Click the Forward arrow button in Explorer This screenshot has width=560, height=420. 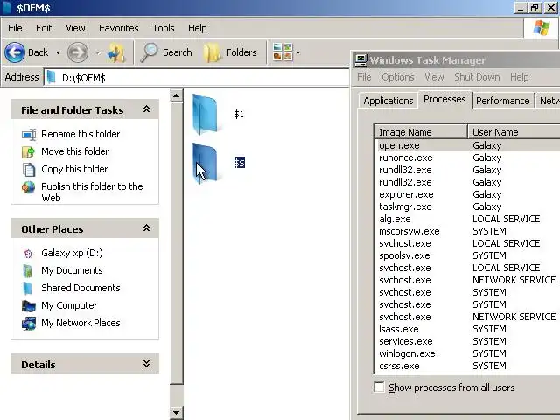tap(78, 52)
